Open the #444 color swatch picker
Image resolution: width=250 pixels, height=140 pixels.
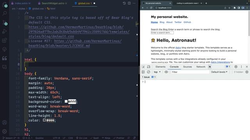pos(44,120)
